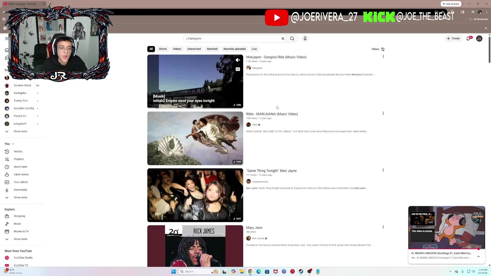This screenshot has height=276, width=491.
Task: Open the Marijayne channel avatar
Action: pyautogui.click(x=248, y=68)
